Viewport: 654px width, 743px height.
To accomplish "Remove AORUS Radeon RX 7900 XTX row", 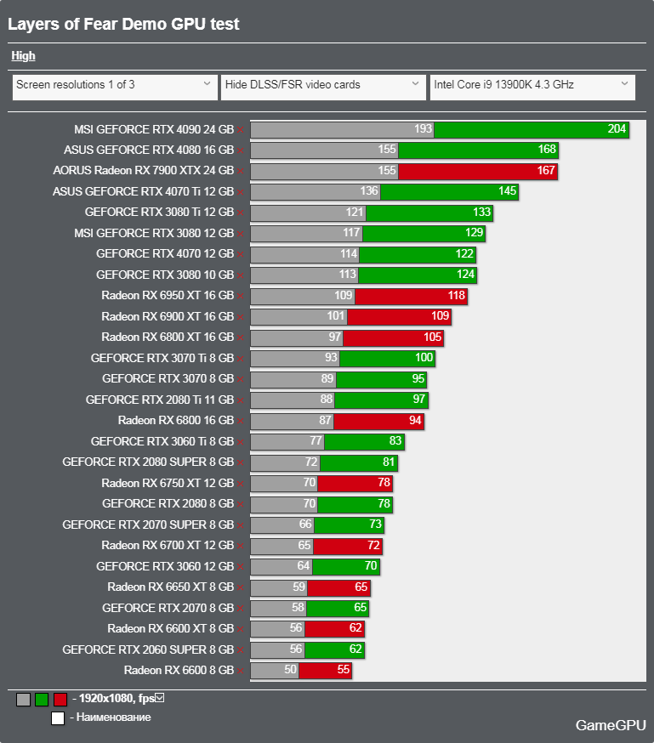I will pyautogui.click(x=241, y=172).
